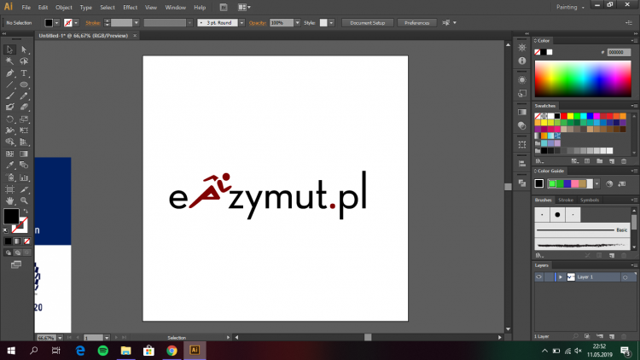Open Spotify from the Windows taskbar
640x360 pixels.
pos(102,350)
